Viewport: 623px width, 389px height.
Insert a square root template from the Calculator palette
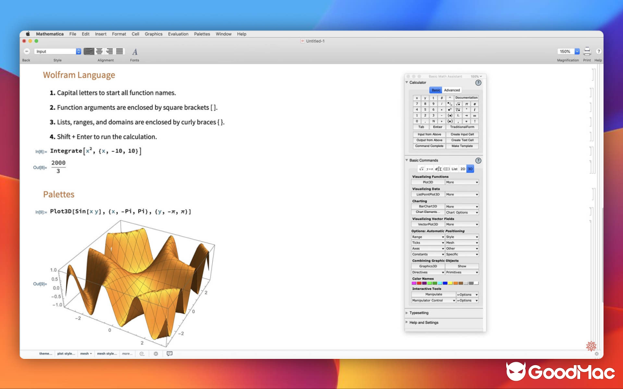pos(458,104)
